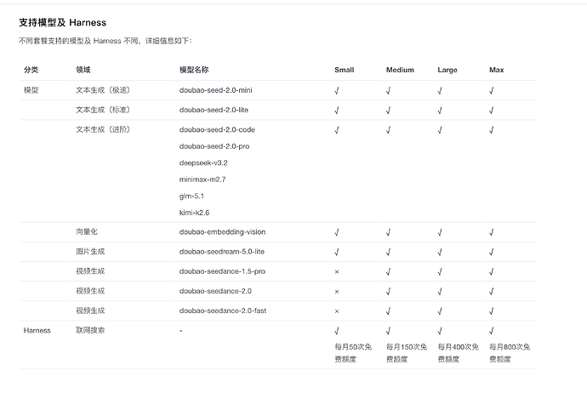Click Medium checkmark for doubao-seed-2.0-lite
This screenshot has height=393, width=587.
tap(389, 111)
